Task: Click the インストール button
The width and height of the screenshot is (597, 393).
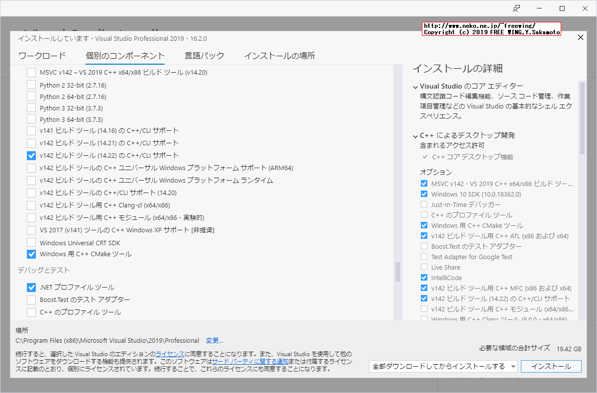Action: (x=551, y=366)
